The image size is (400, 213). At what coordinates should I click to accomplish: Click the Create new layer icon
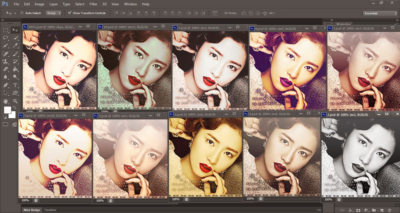382,210
